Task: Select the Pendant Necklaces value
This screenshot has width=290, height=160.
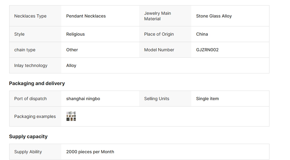Action: [86, 16]
